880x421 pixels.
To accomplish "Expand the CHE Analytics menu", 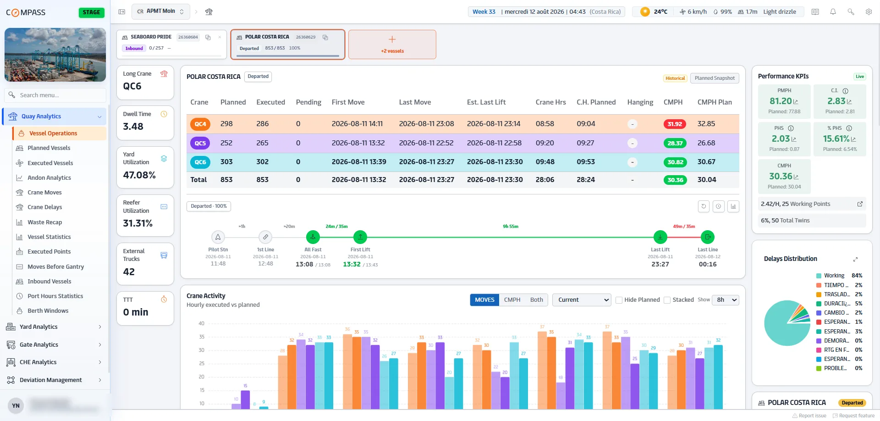I will coord(55,362).
